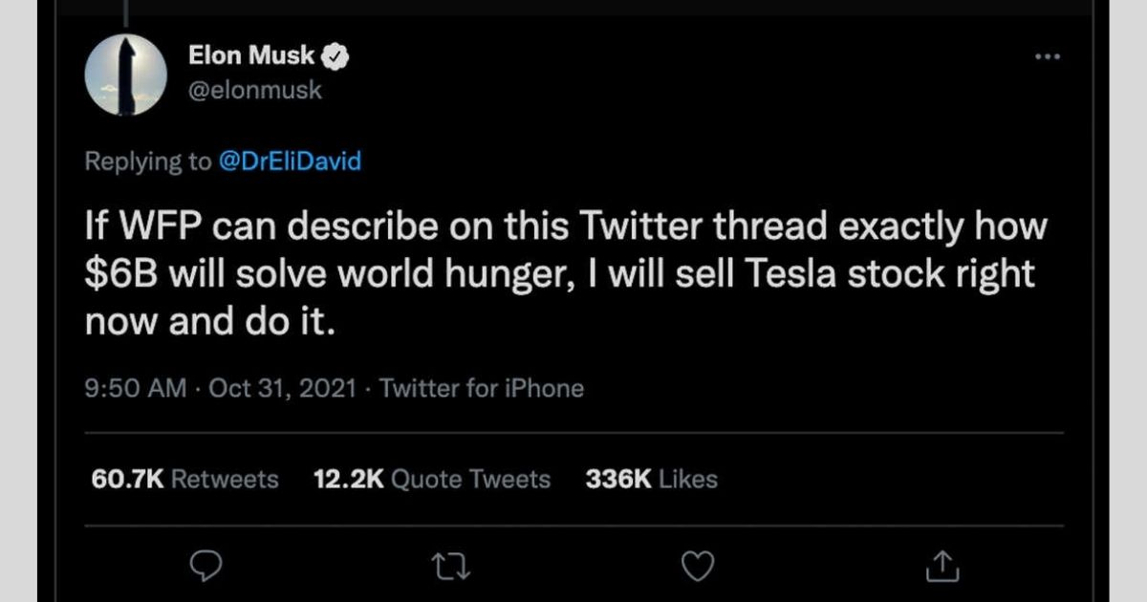
Task: Open the @DrEliDavid mention link
Action: tap(291, 161)
